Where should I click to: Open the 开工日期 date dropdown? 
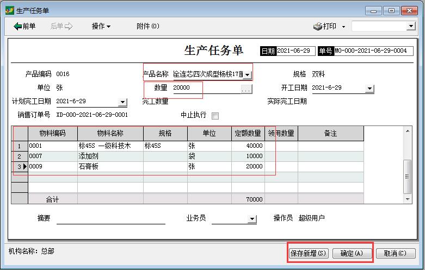(369, 89)
